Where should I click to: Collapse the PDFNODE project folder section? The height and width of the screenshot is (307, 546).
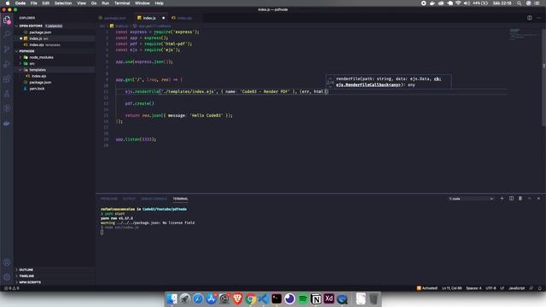click(26, 51)
